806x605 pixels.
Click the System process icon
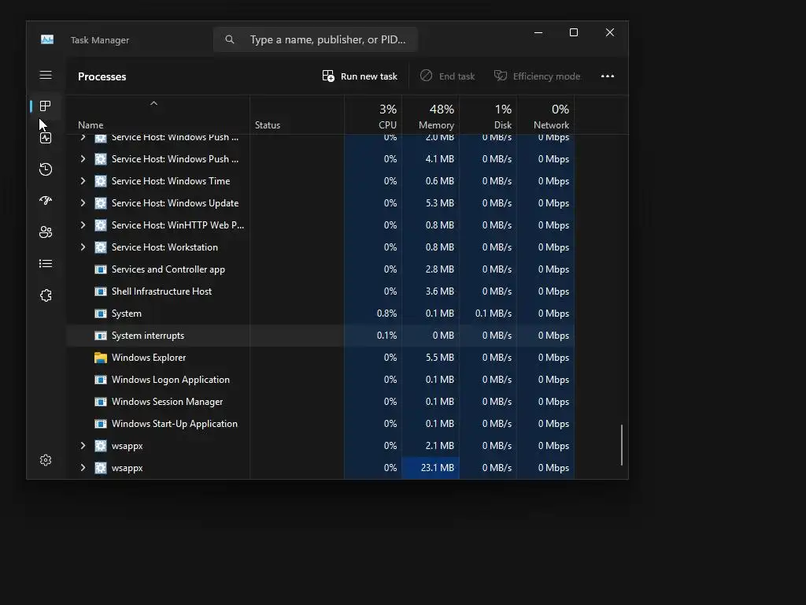pyautogui.click(x=101, y=314)
